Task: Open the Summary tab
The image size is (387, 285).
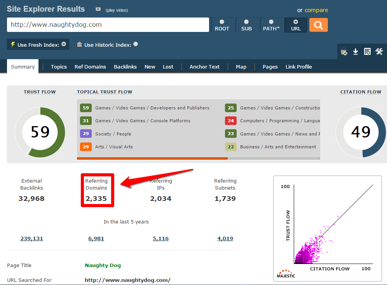Action: pyautogui.click(x=23, y=67)
